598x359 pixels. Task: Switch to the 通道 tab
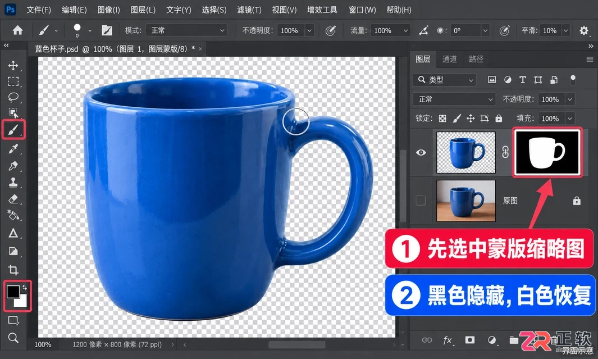[x=449, y=59]
